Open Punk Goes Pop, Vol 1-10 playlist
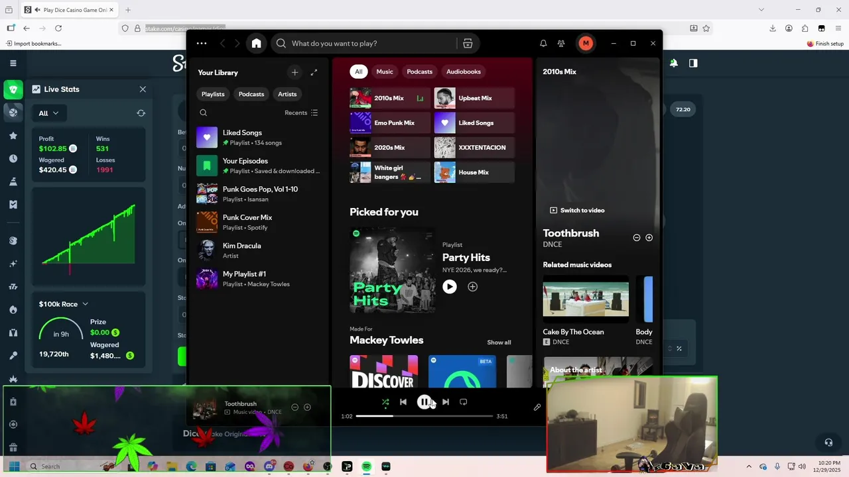This screenshot has height=477, width=849. coord(259,194)
